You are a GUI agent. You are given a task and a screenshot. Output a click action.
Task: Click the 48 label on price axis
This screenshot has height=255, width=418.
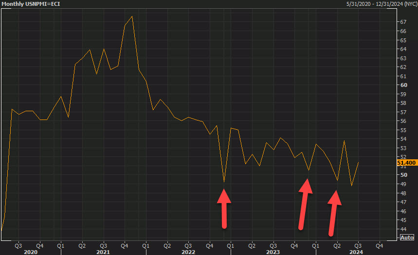click(x=403, y=193)
